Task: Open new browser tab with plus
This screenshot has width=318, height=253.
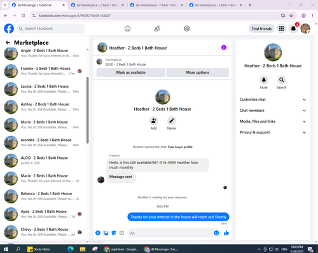Action: click(250, 5)
